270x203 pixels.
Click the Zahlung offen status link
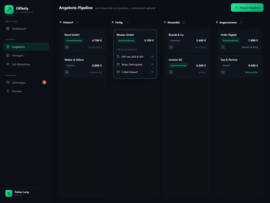pos(251,72)
